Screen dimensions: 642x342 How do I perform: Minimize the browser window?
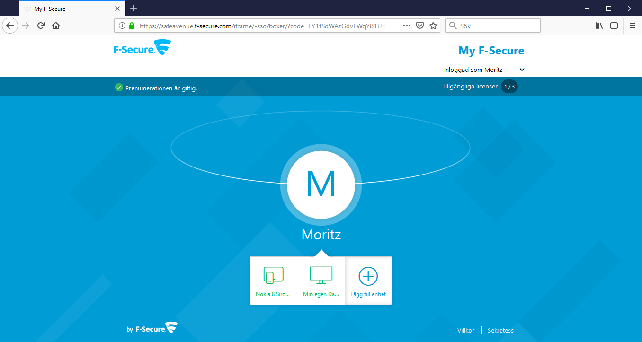click(x=587, y=8)
